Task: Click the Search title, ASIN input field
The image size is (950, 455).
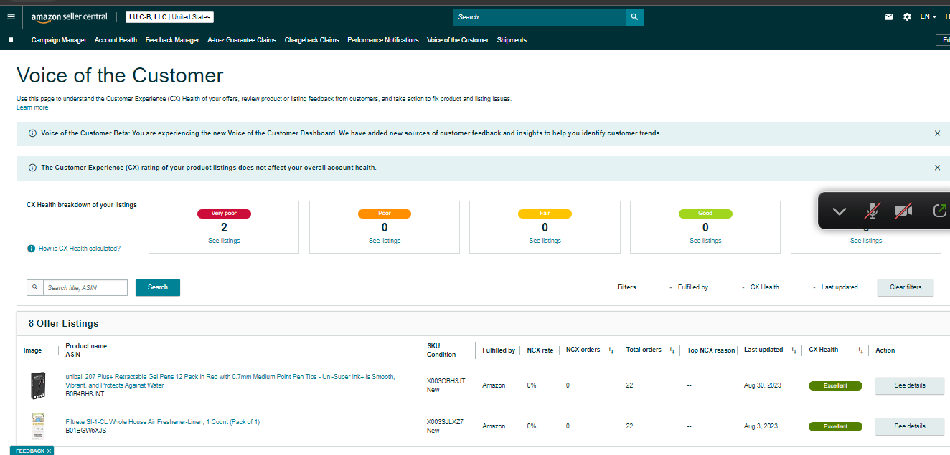Action: pos(85,287)
